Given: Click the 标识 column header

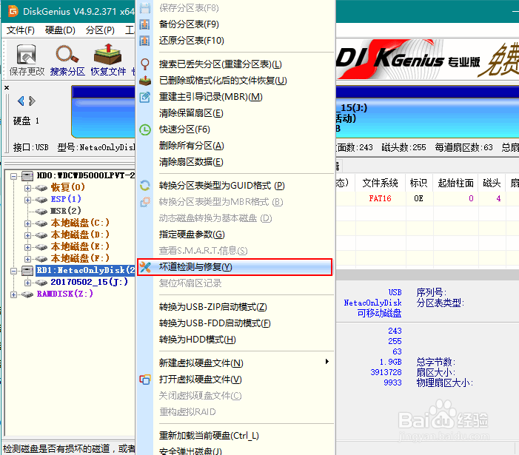Looking at the screenshot, I should point(419,183).
